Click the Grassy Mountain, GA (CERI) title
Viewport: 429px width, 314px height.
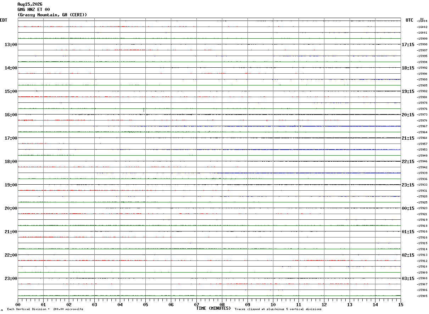tap(52, 15)
